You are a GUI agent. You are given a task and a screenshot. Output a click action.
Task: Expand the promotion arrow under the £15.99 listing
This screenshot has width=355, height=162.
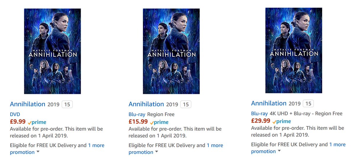click(156, 152)
